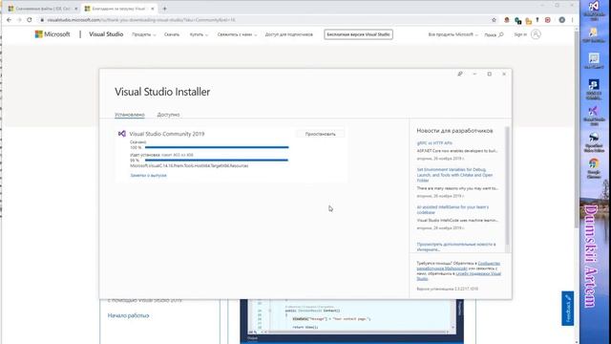This screenshot has width=611, height=344.
Task: Open the OpenShot Video Editor desktop shortcut
Action: pos(594,142)
